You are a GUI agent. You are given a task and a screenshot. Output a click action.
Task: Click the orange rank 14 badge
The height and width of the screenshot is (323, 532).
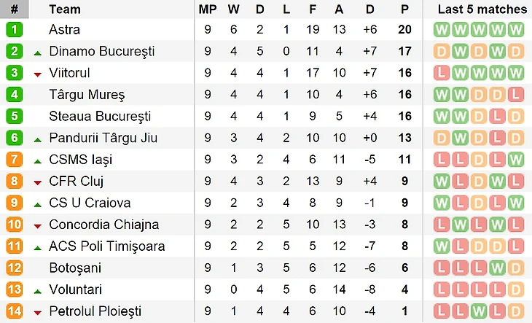click(15, 311)
